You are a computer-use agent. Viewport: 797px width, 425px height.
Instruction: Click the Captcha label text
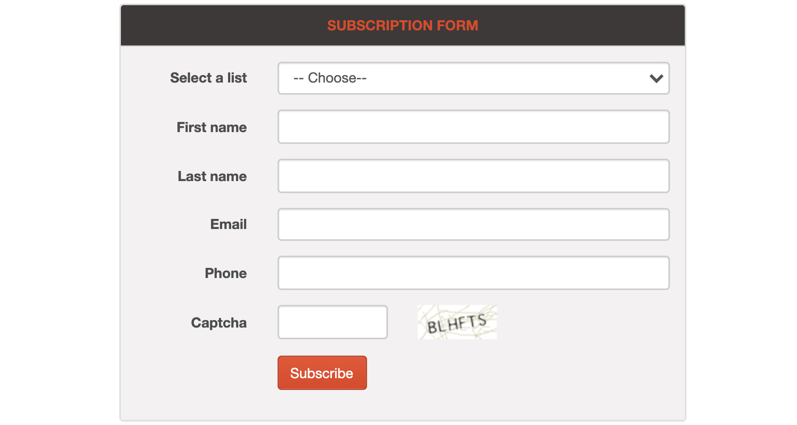pyautogui.click(x=219, y=323)
